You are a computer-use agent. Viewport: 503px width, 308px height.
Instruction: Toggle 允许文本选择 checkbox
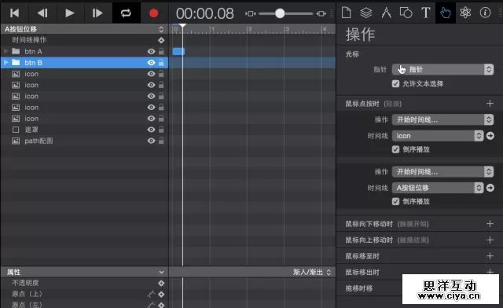pos(395,84)
